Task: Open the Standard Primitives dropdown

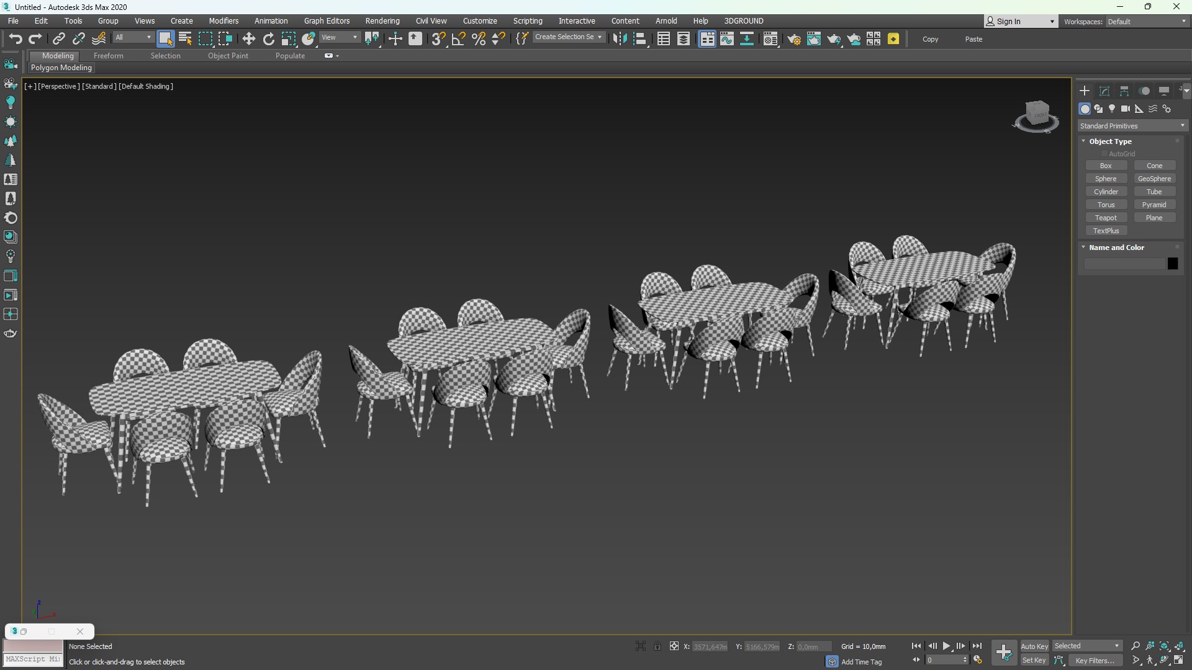Action: point(1132,125)
